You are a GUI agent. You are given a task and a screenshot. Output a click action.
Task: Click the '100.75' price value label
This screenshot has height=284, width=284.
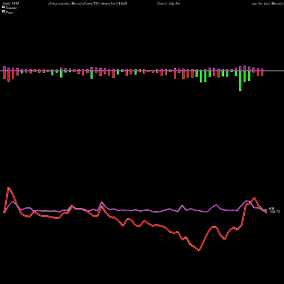click(x=274, y=212)
